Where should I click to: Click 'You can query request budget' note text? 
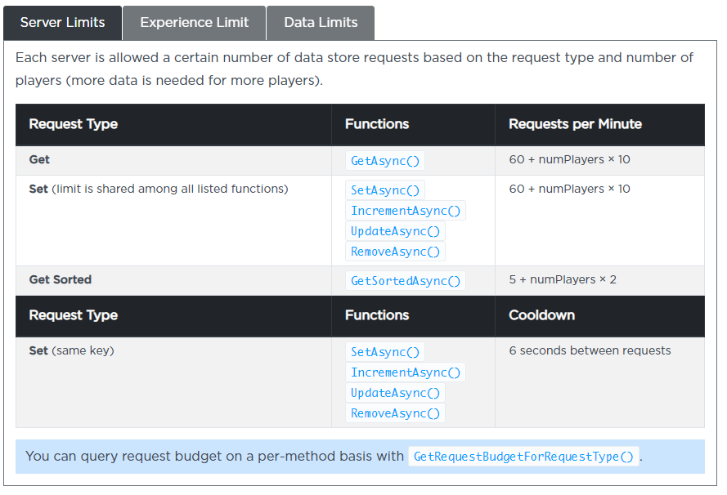point(214,456)
